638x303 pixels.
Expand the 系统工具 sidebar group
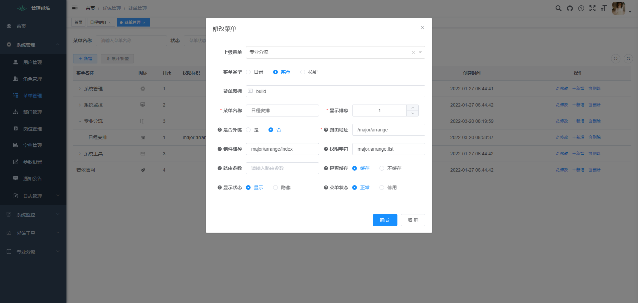coord(33,233)
